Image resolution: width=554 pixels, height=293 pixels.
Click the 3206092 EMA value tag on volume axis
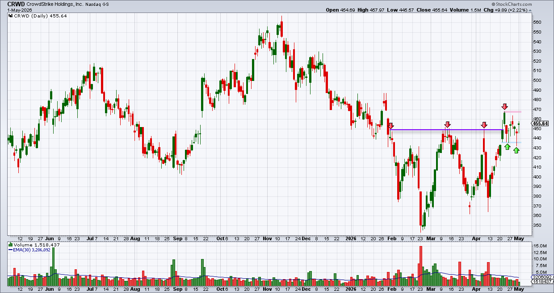coord(541,277)
